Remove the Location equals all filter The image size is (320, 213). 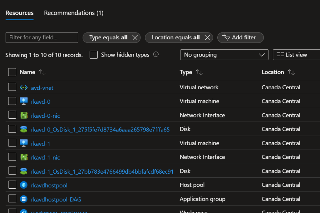tap(207, 37)
